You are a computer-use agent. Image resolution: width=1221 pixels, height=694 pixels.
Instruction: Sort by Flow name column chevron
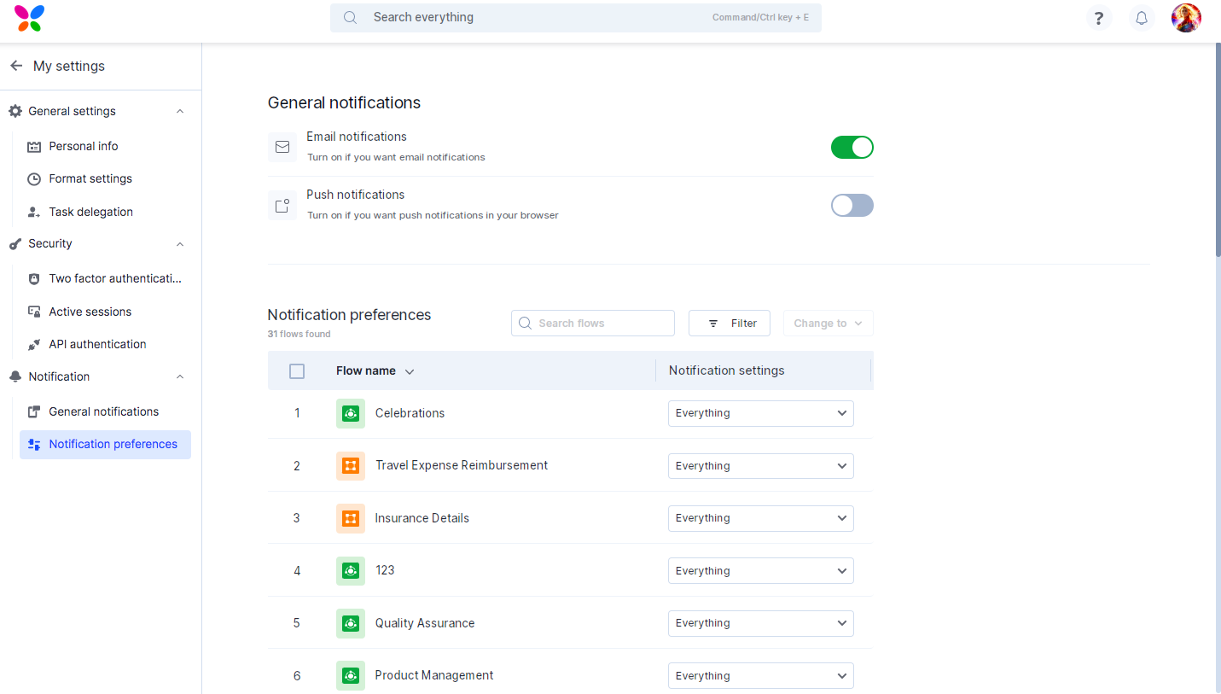(x=410, y=371)
